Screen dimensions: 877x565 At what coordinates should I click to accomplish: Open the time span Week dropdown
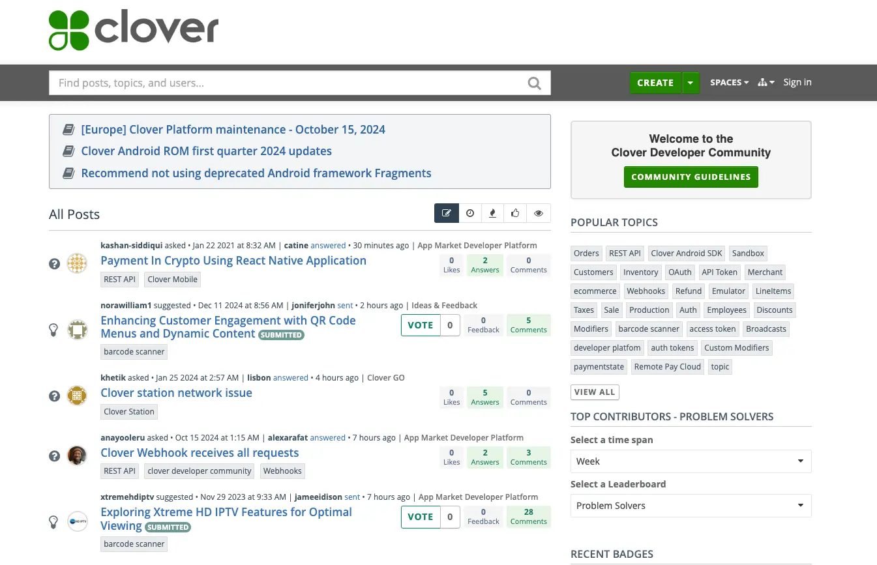(691, 461)
